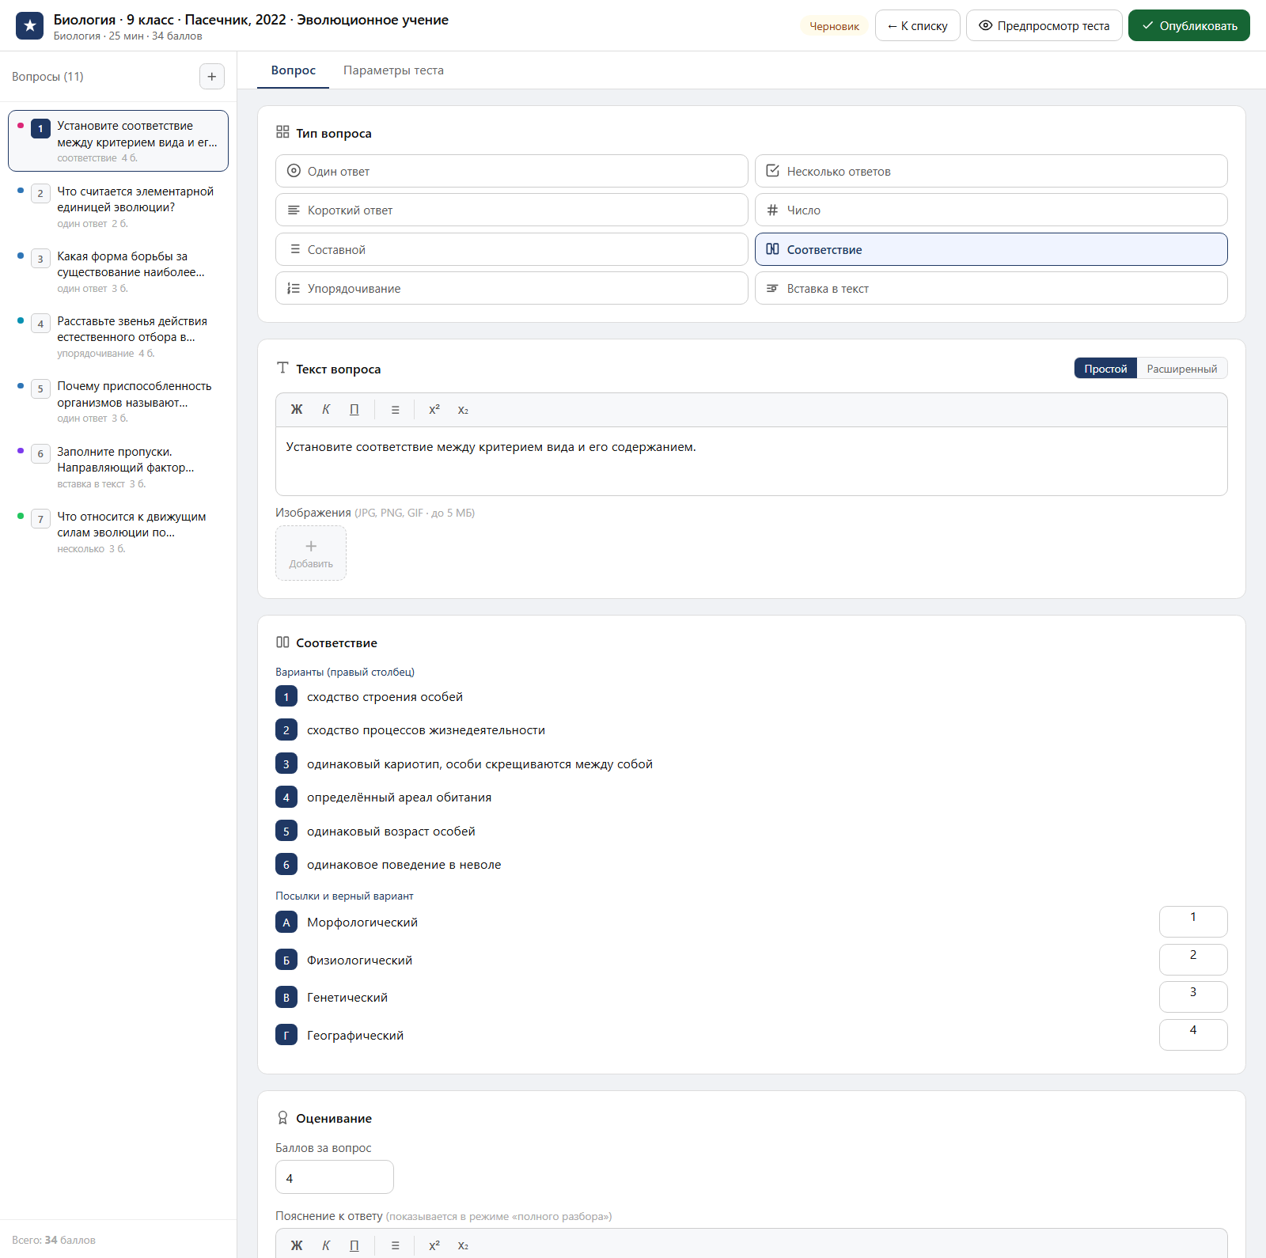The image size is (1266, 1258).
Task: Open question 4 about естественного отбора
Action: pos(119,336)
